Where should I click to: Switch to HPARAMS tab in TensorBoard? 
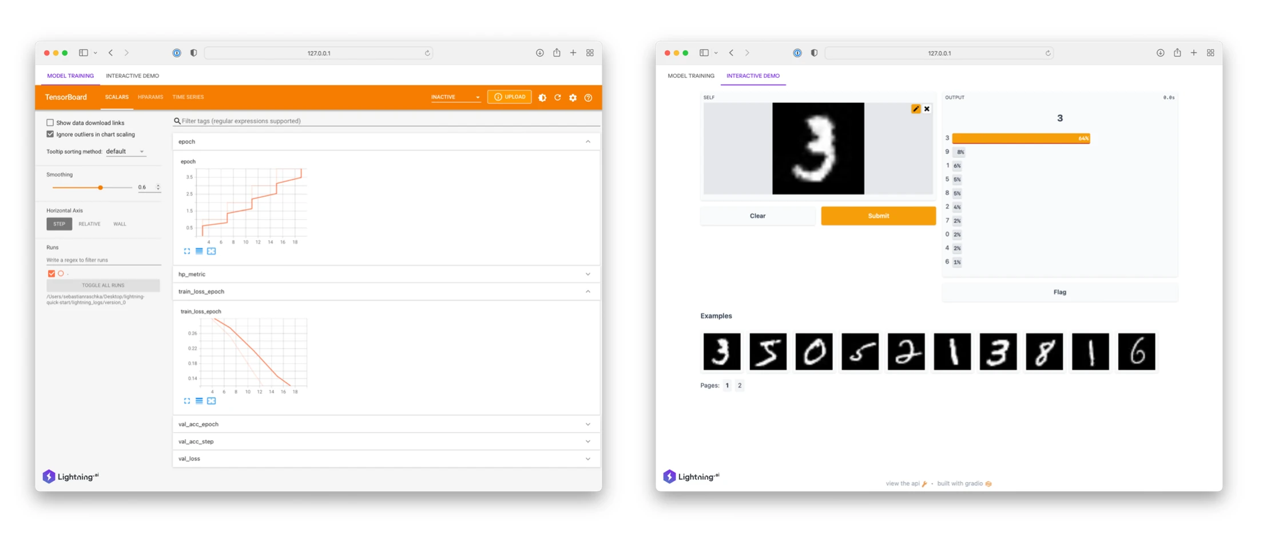pos(150,97)
